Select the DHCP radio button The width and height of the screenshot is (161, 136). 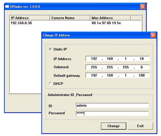[x=50, y=84]
